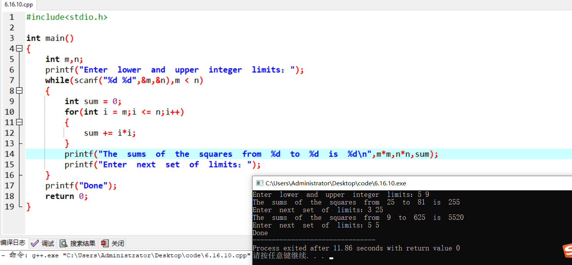This screenshot has height=265, width=572.
Task: Click console line ending with "is 255"
Action: click(x=356, y=202)
